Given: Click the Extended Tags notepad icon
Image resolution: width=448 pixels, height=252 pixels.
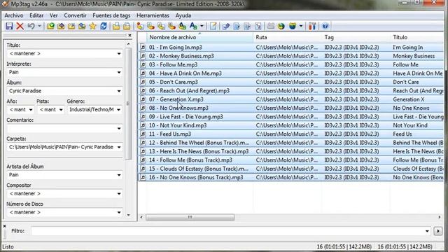Looking at the screenshot, I should pyautogui.click(x=213, y=27).
